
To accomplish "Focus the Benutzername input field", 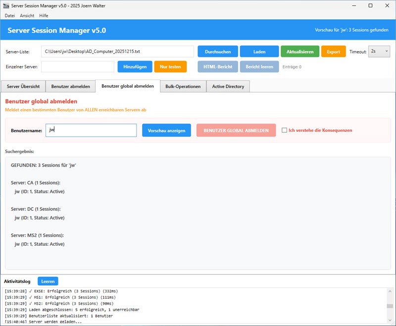I will (91, 130).
